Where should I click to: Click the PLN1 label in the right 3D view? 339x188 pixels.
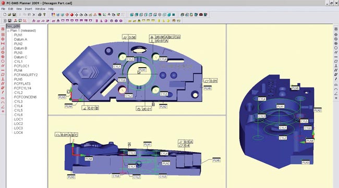tap(280, 106)
